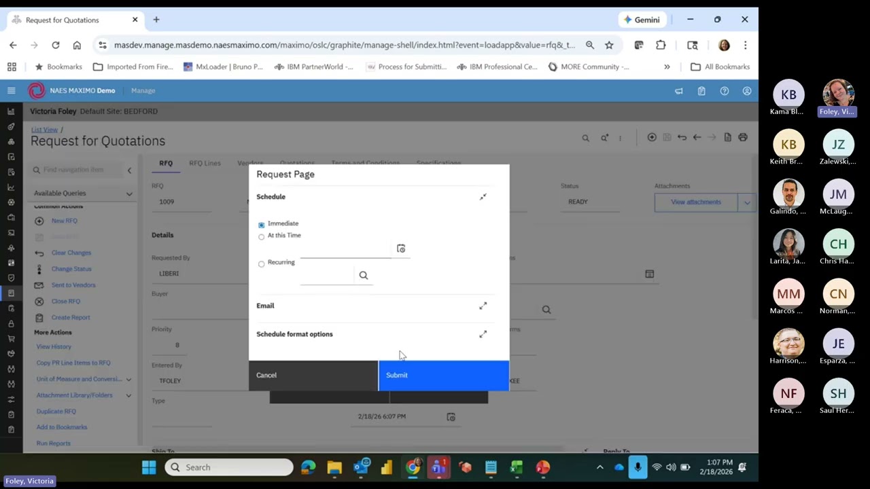
Task: Switch to the RFQ Lines tab
Action: (205, 163)
